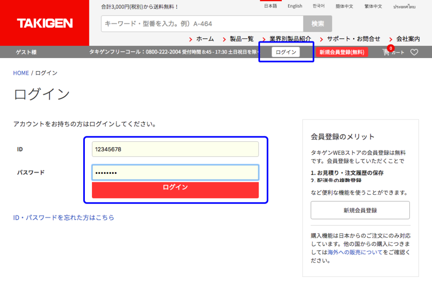432x284 pixels.
Task: Open the shopping cart icon
Action: [x=386, y=52]
